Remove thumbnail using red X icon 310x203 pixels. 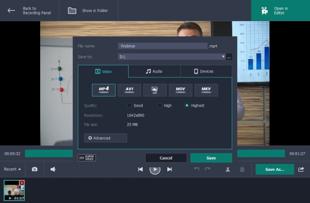coord(22,183)
